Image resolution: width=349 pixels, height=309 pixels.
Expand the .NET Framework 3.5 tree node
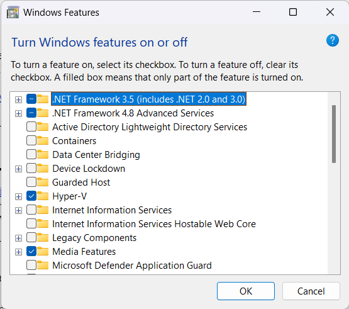[18, 99]
